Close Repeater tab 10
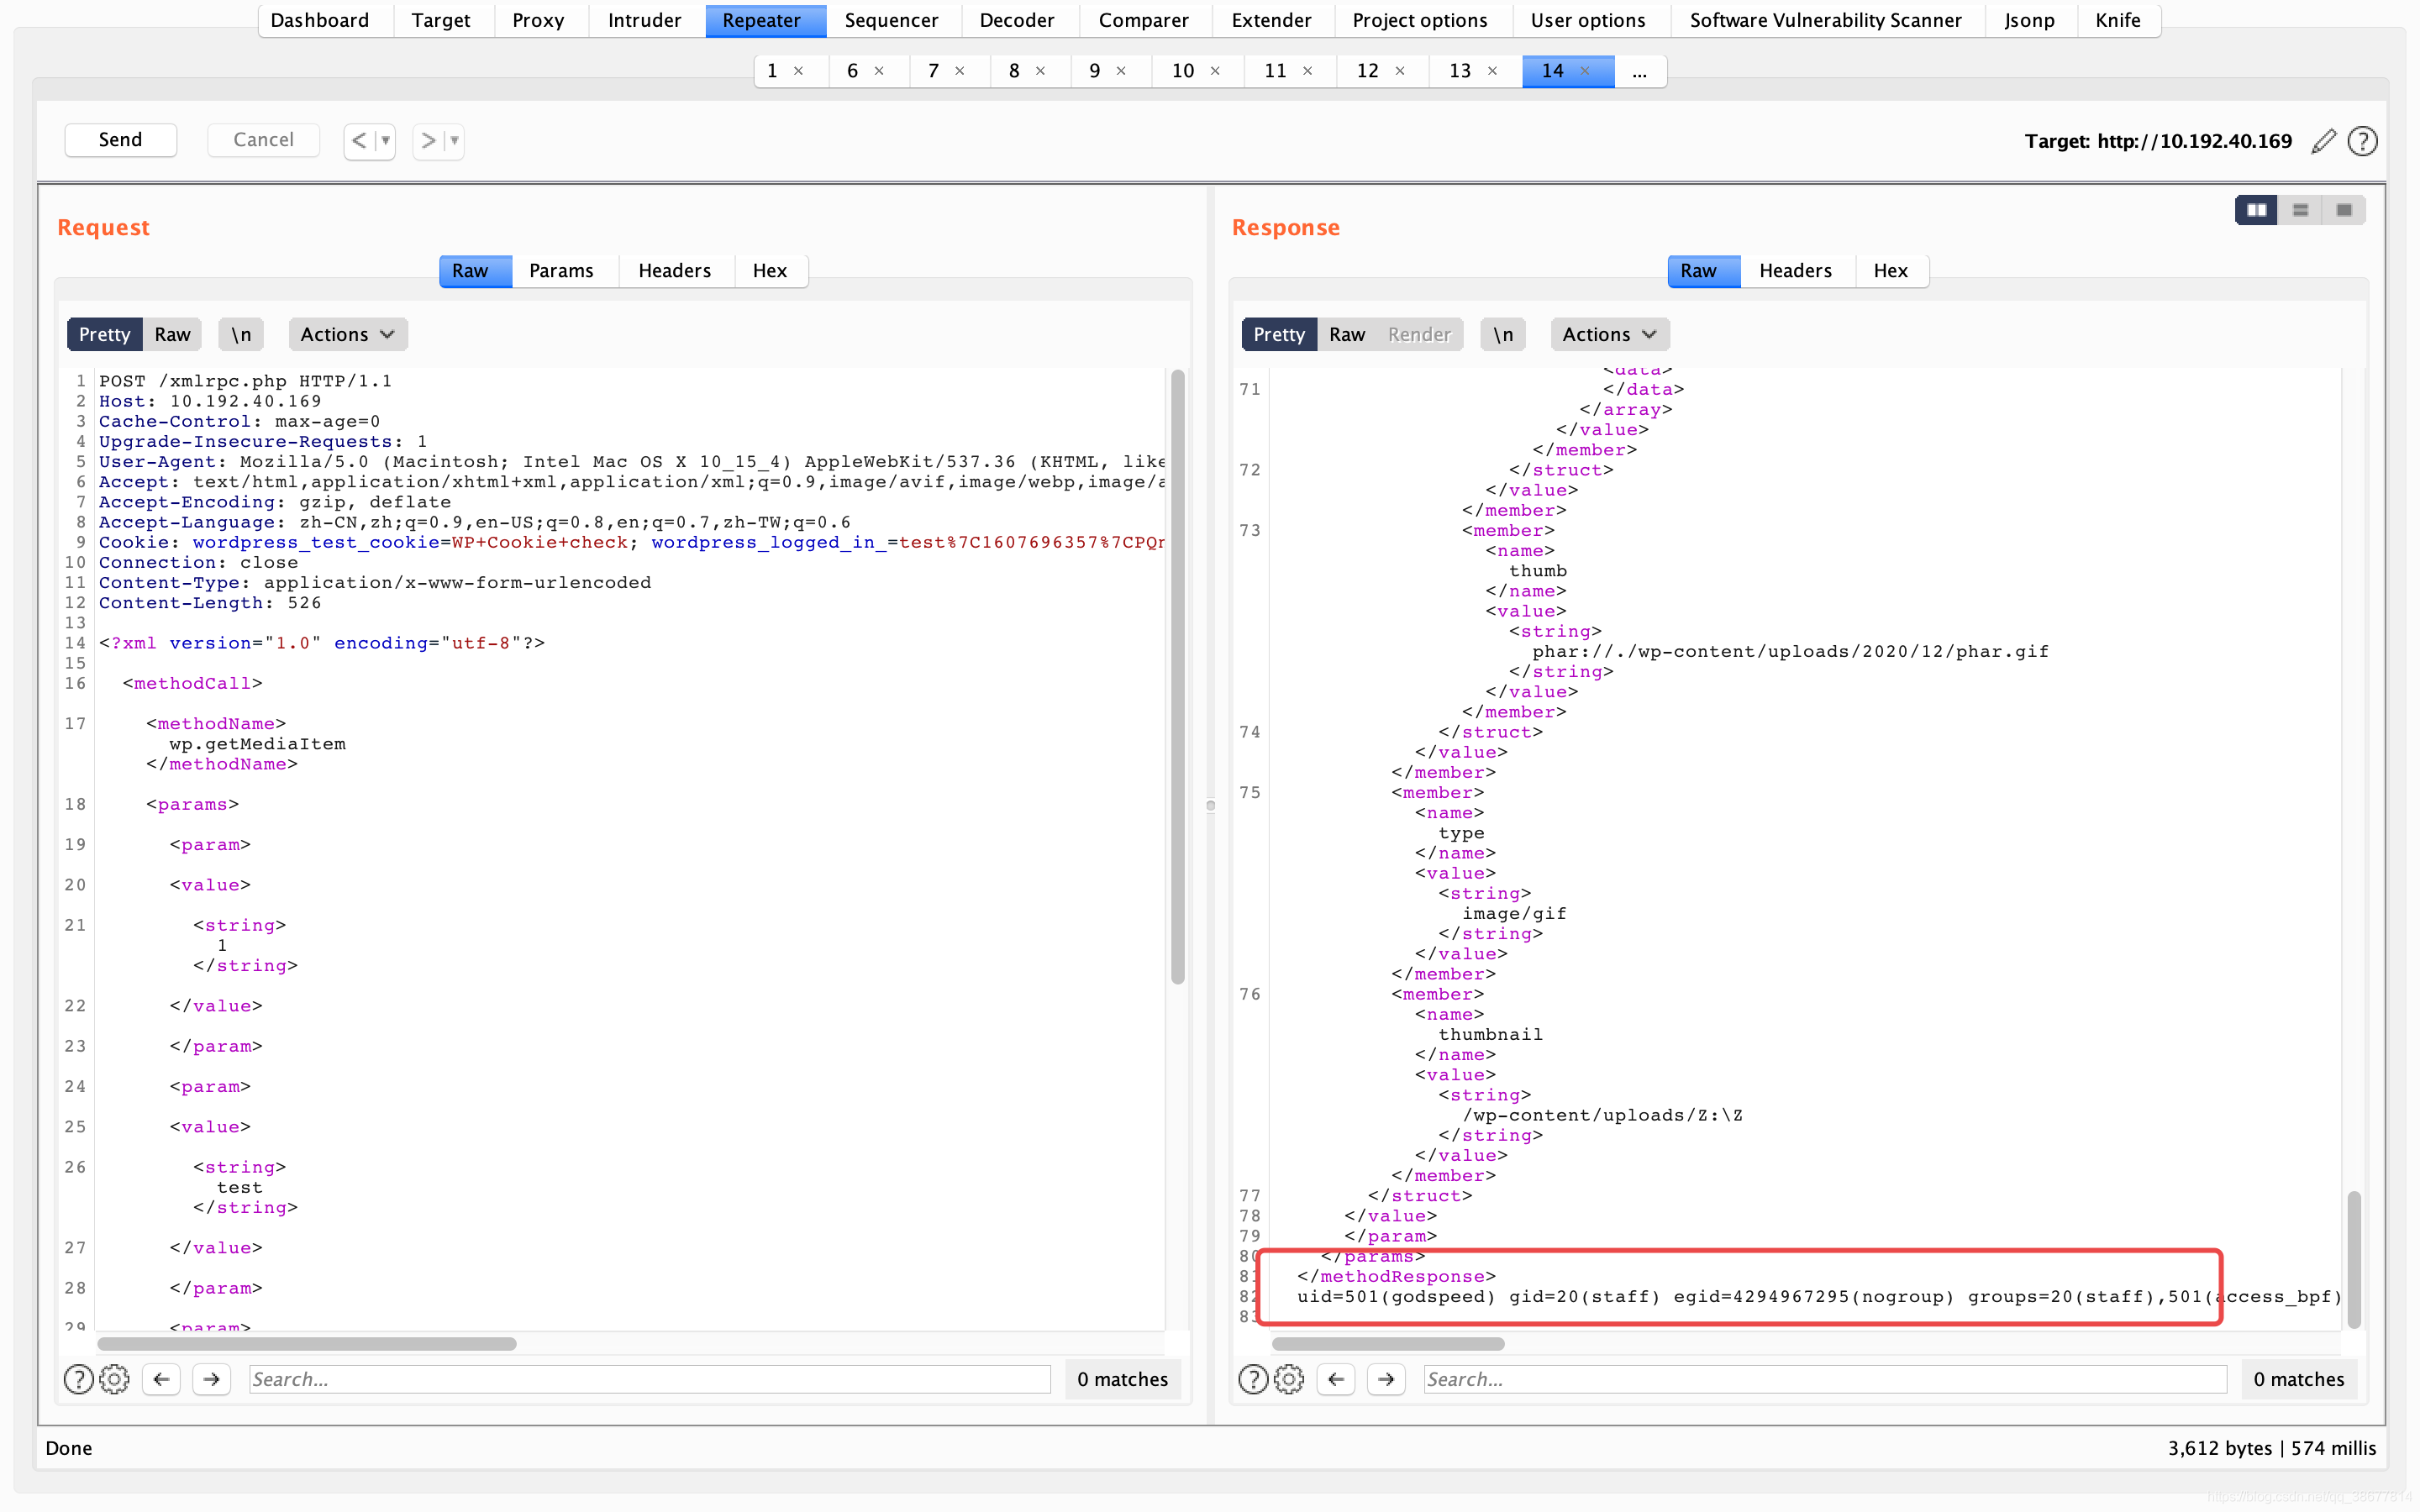 [1215, 71]
